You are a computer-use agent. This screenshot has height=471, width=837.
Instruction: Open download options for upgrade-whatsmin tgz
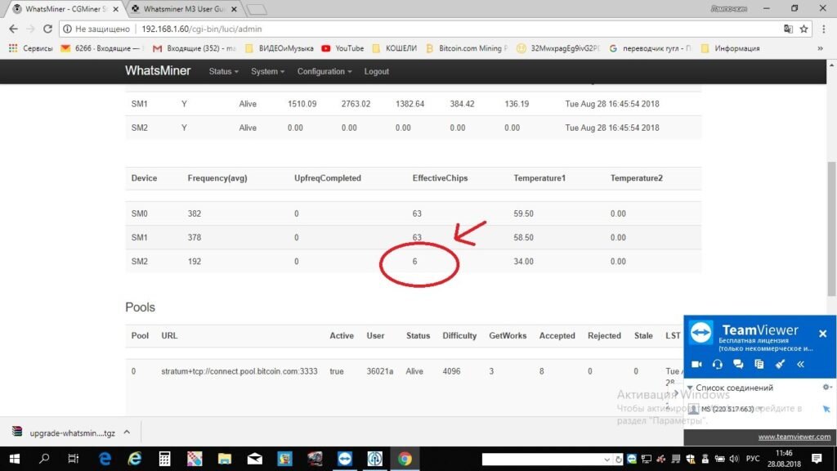tap(127, 432)
